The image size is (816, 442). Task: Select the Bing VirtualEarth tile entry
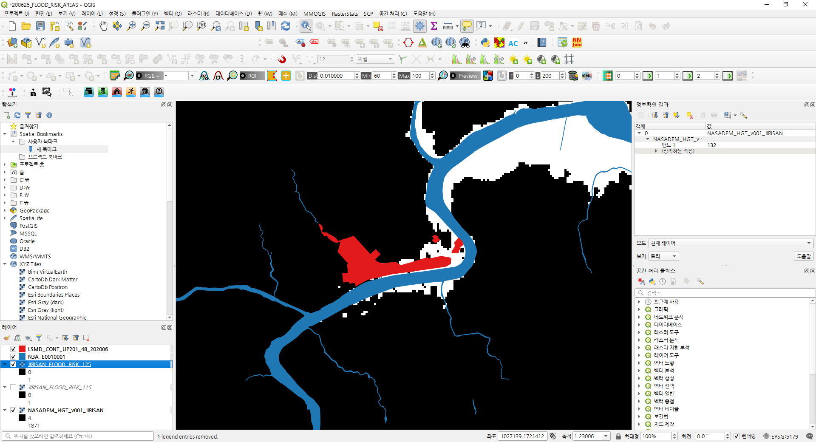pyautogui.click(x=48, y=272)
